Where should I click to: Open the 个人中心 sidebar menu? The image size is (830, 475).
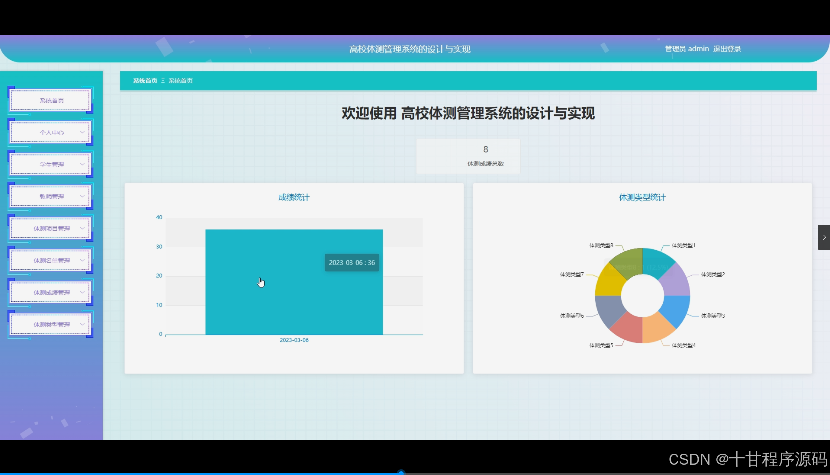(50, 132)
